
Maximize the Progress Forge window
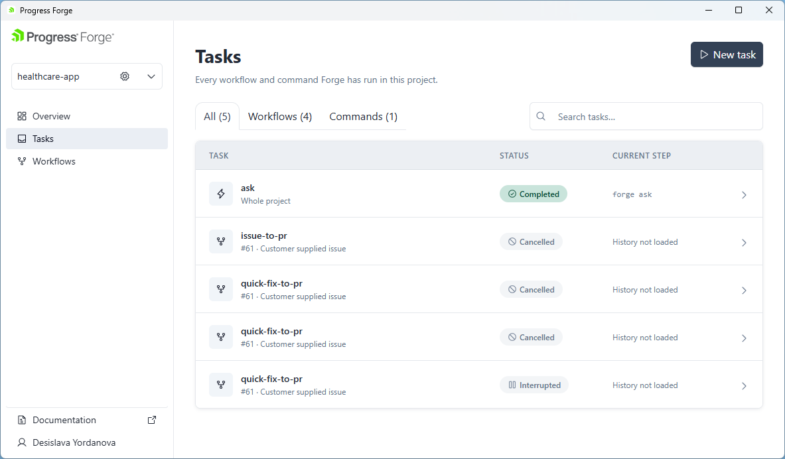point(739,10)
